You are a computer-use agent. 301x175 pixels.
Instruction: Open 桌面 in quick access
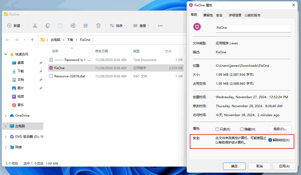[x=21, y=63]
